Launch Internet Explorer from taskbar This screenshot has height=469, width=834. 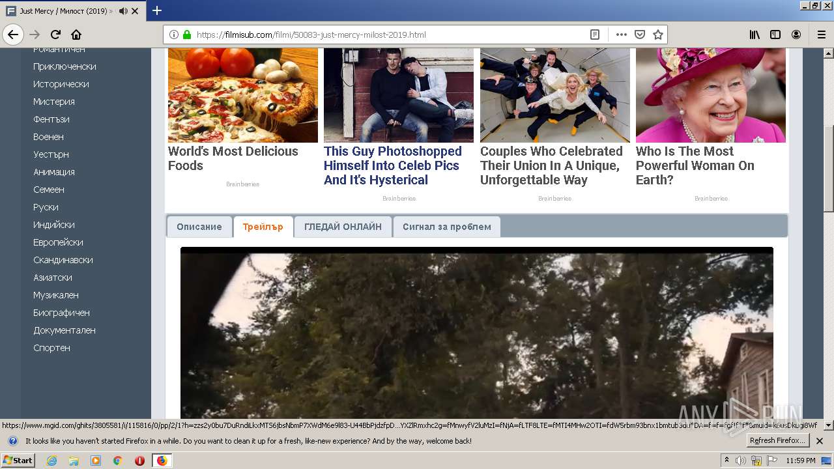coord(51,461)
